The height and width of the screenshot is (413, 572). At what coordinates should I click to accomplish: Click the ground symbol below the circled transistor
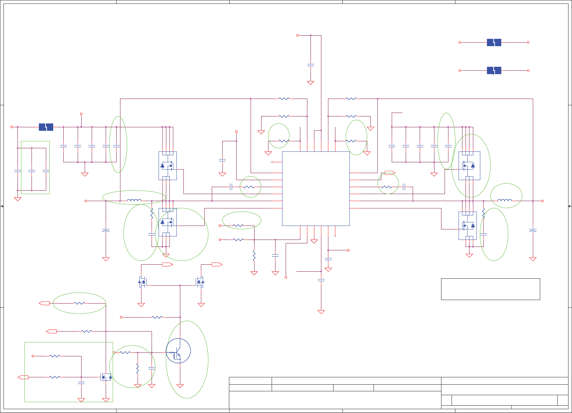click(x=180, y=386)
